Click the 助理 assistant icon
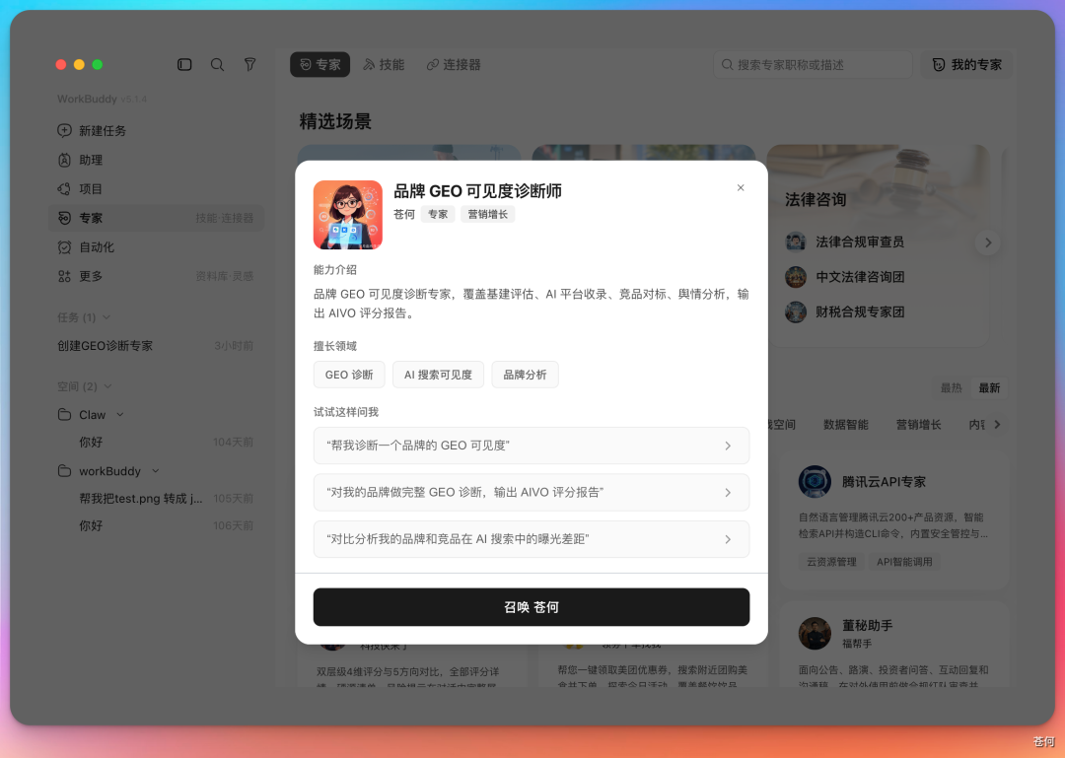This screenshot has height=758, width=1065. tap(64, 160)
